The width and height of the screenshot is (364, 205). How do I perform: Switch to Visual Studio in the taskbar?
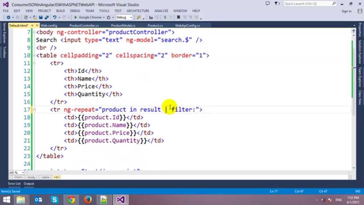point(121,200)
